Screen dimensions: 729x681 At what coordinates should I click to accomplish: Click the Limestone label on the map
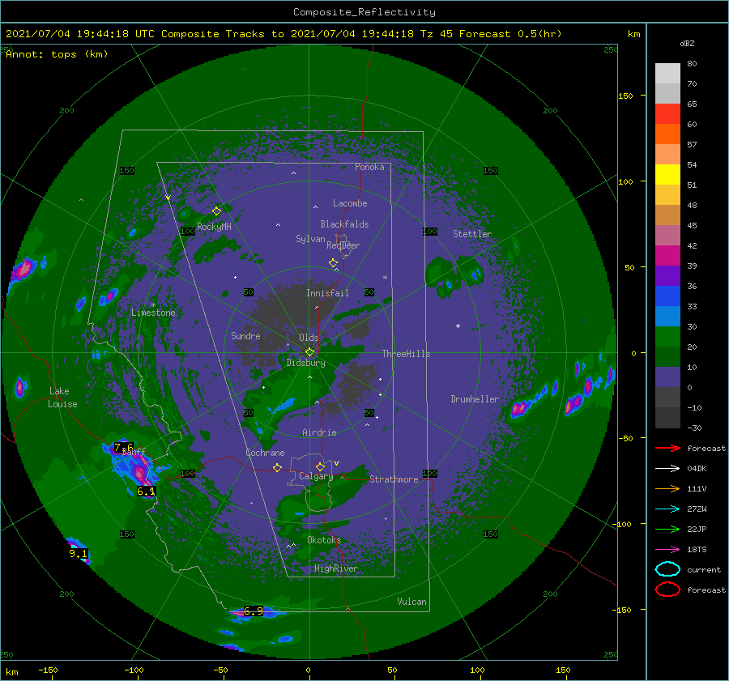coord(153,313)
